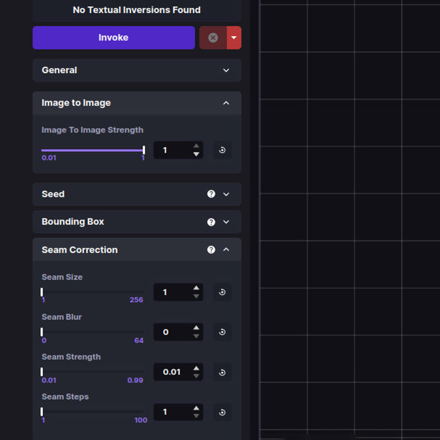Decrease Image To Image Strength stepper

[196, 155]
